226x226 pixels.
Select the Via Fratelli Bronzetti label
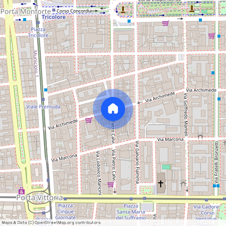click(216, 162)
